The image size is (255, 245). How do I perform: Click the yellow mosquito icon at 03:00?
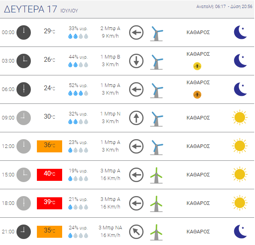[197, 66]
